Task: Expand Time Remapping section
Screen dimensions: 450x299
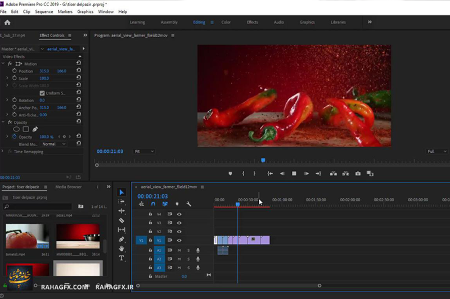Action: point(2,151)
